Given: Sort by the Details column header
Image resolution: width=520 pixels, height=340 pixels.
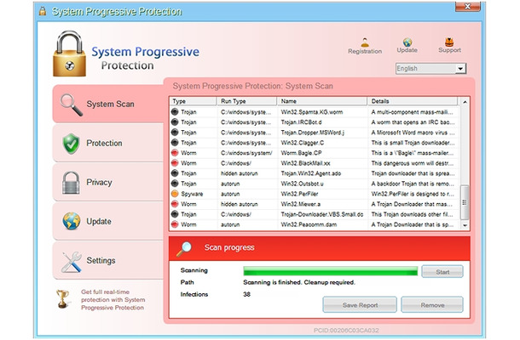Looking at the screenshot, I should pos(413,101).
